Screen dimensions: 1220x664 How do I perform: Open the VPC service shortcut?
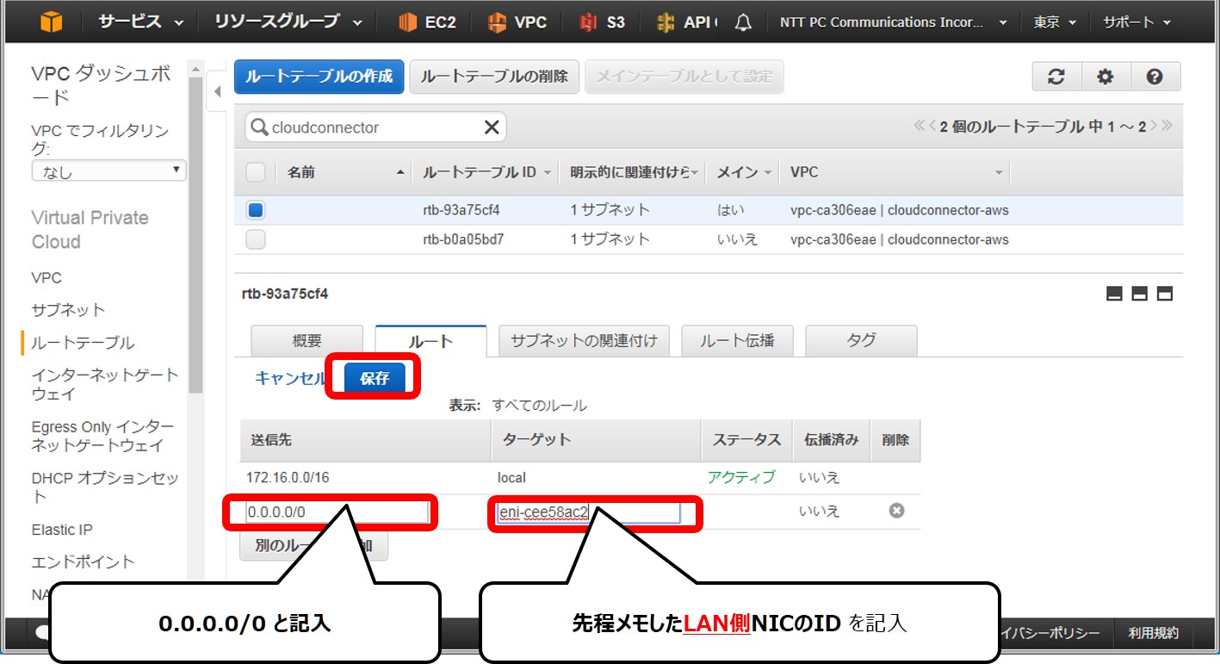[x=517, y=22]
